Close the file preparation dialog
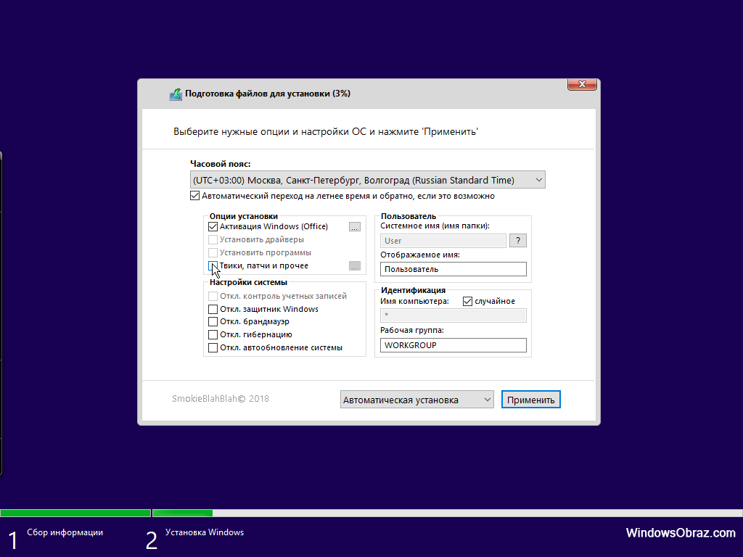 582,84
